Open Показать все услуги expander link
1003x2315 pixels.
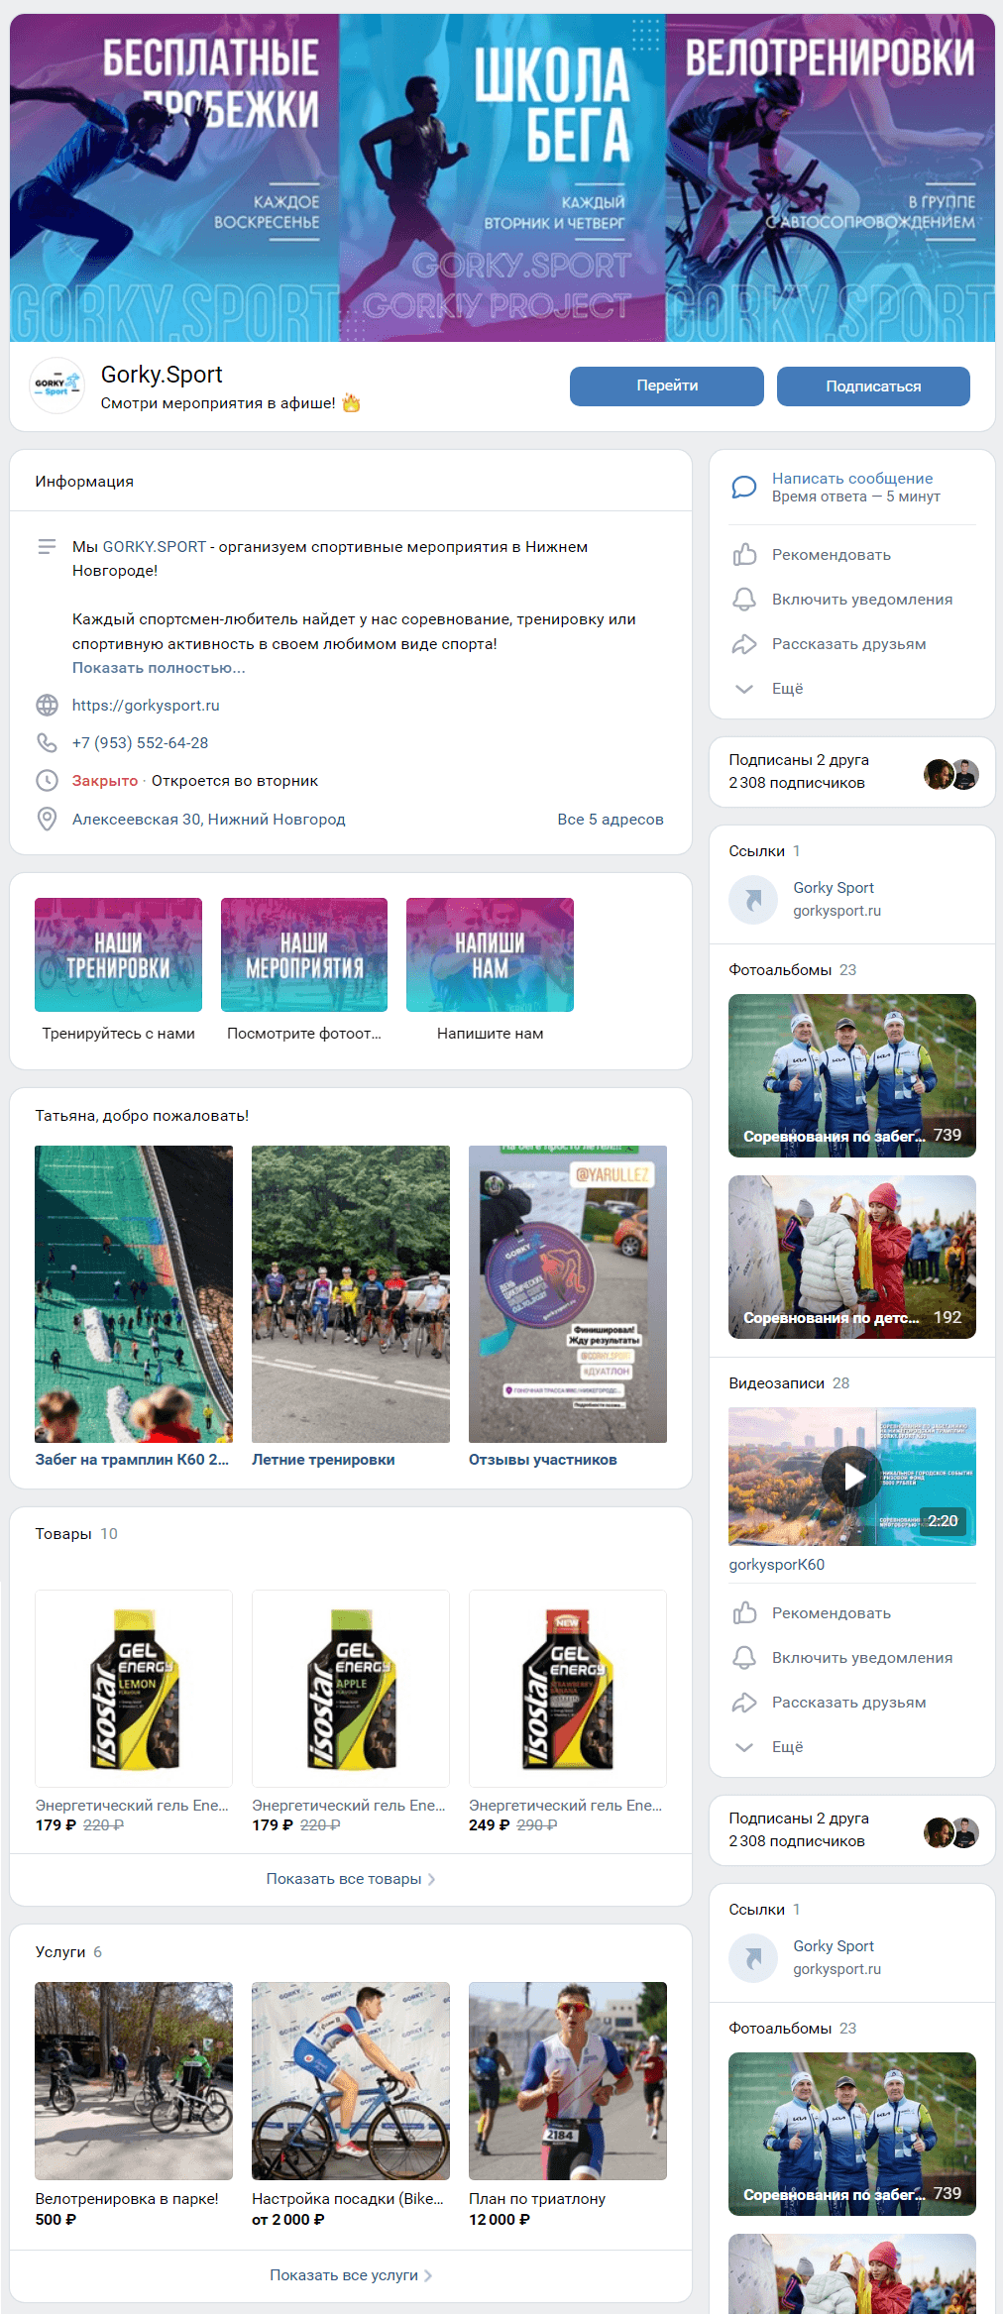click(351, 2275)
